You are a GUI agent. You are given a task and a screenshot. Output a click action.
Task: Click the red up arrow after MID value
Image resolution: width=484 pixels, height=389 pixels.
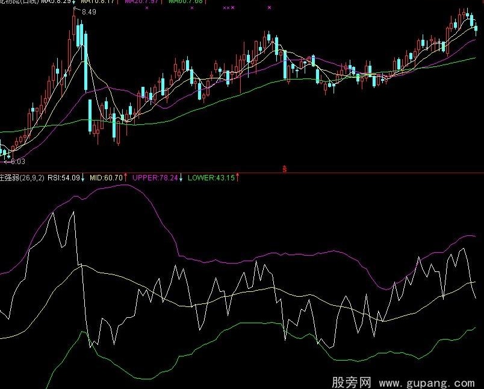[x=125, y=177]
